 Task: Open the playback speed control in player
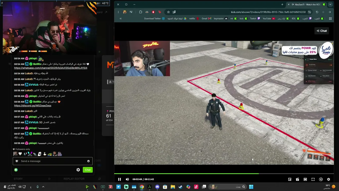(x=321, y=179)
